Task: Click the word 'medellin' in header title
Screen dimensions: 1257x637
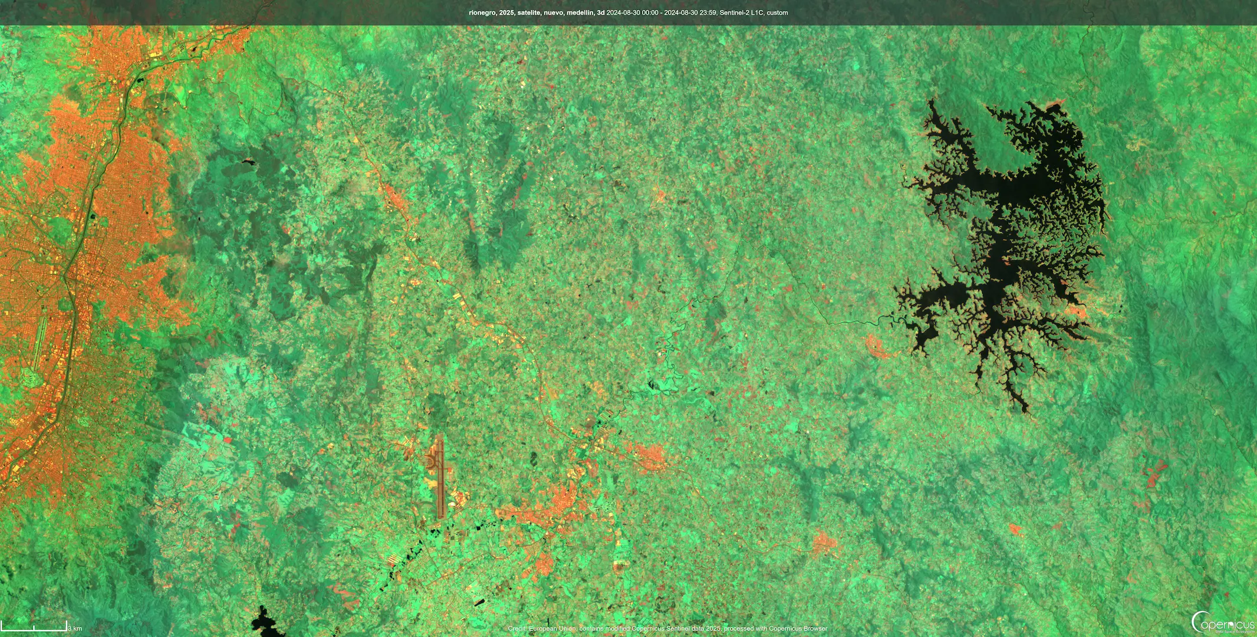Action: click(579, 12)
